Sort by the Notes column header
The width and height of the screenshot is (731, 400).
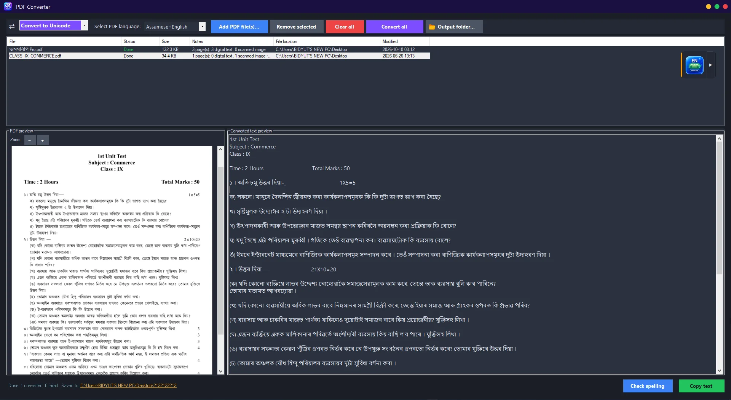231,41
